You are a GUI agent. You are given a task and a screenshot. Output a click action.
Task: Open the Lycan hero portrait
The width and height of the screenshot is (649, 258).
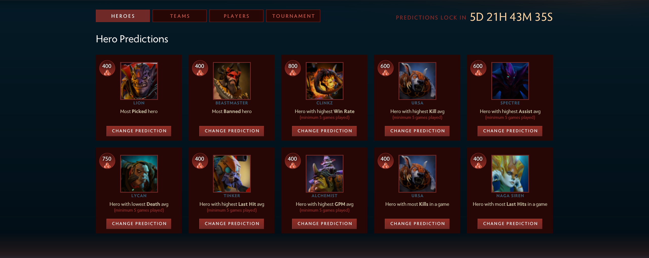139,174
